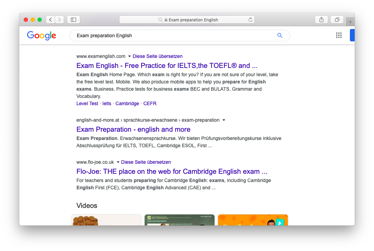Click the Google logo
The image size is (374, 251).
(x=42, y=36)
